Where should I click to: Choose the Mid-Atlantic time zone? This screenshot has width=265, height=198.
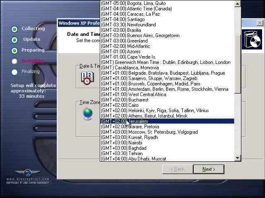point(167,46)
